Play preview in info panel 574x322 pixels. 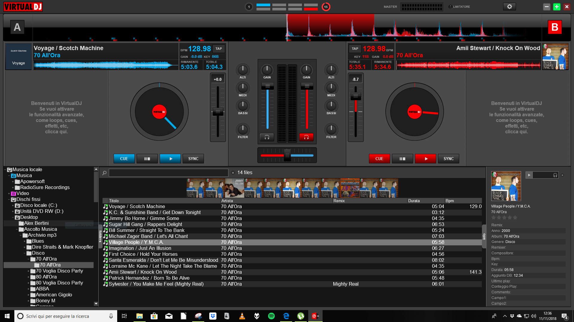click(x=529, y=175)
